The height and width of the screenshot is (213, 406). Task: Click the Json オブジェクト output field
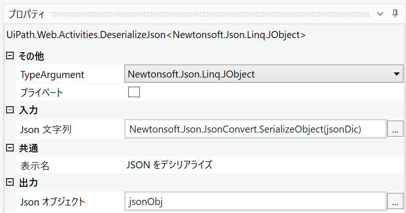tap(255, 202)
